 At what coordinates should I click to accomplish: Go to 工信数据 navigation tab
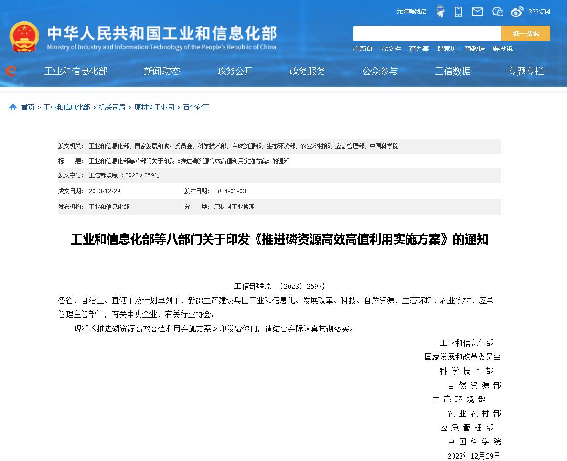[x=452, y=71]
